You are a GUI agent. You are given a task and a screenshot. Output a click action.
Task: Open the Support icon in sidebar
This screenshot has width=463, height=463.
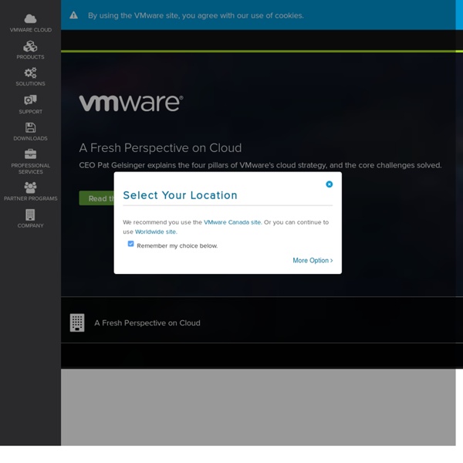[x=30, y=100]
